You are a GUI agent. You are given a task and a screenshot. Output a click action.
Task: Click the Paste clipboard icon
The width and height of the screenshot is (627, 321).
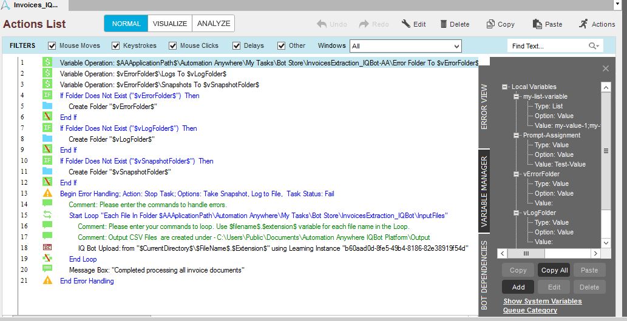point(537,24)
